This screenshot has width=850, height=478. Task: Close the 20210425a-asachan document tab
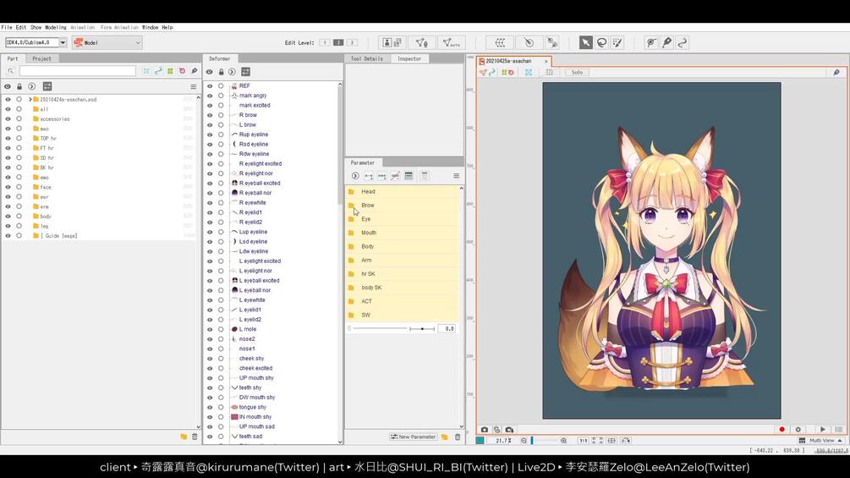(x=546, y=61)
